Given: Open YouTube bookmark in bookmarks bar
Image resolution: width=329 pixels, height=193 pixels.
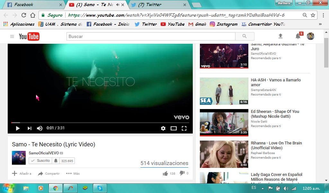Looking at the screenshot, I should pyautogui.click(x=173, y=24).
